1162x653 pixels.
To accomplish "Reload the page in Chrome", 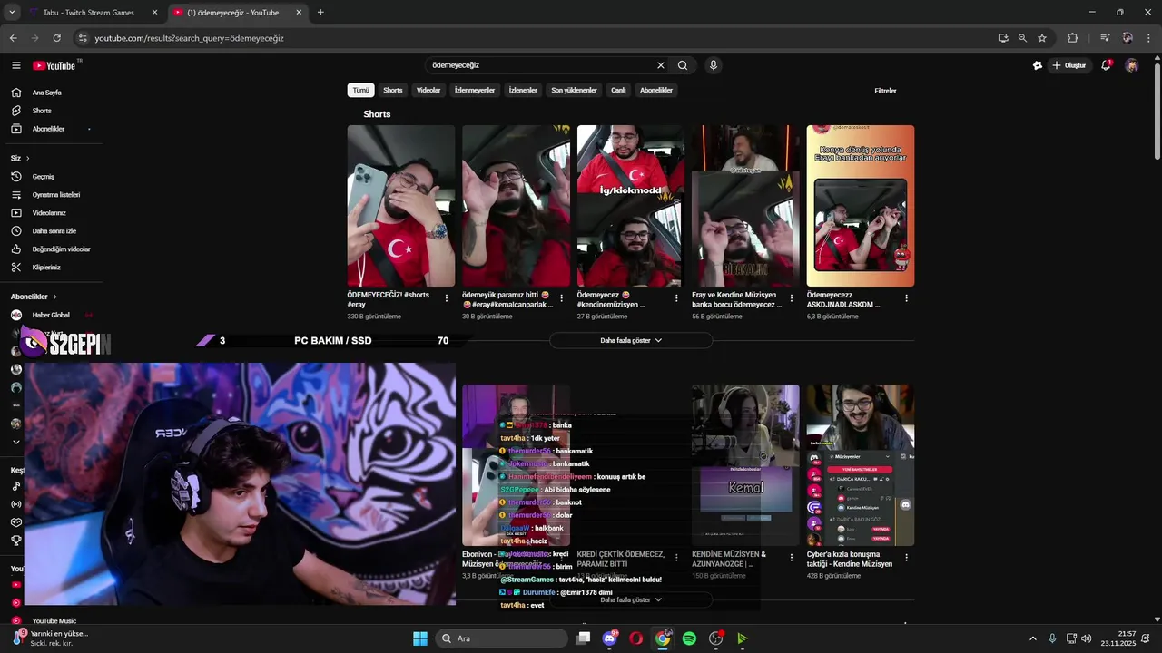I will [x=56, y=38].
